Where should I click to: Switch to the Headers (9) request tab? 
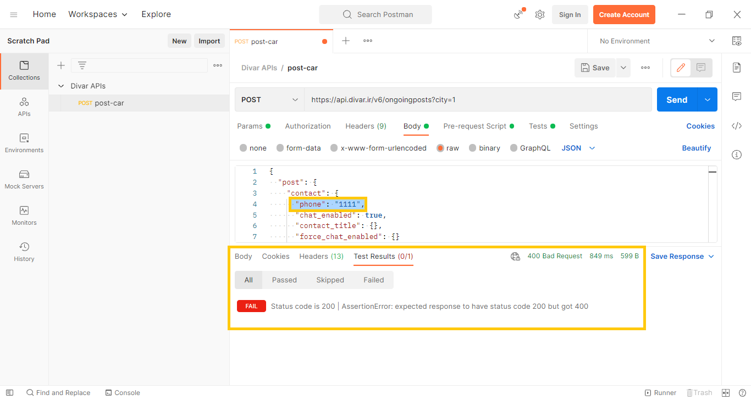point(366,126)
